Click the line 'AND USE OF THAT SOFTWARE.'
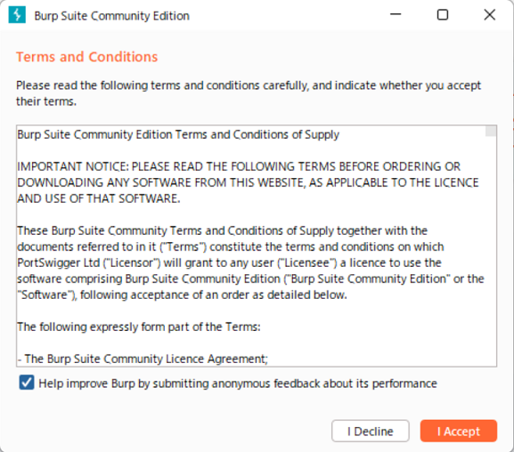The height and width of the screenshot is (452, 514). coord(99,198)
